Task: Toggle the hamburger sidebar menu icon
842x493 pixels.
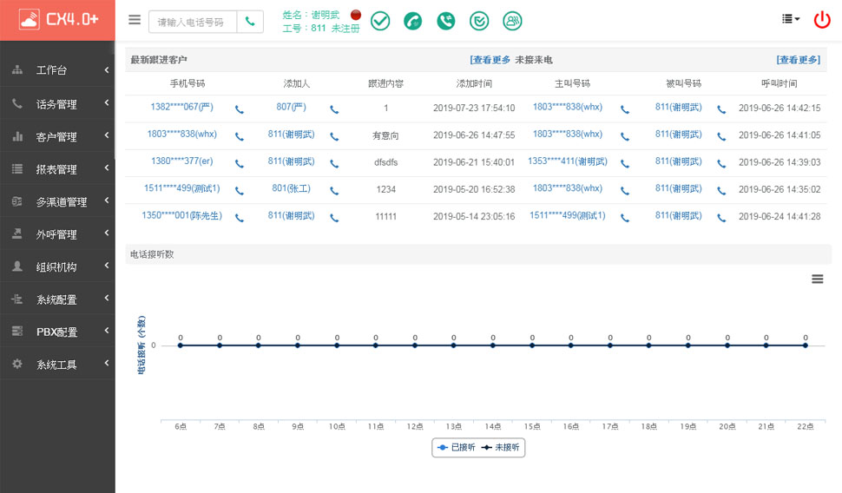Action: click(135, 20)
